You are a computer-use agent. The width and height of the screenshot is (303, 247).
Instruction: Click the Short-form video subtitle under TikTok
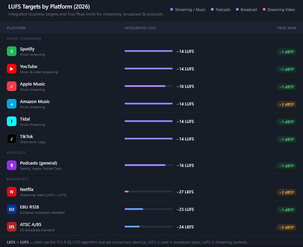coord(33,142)
